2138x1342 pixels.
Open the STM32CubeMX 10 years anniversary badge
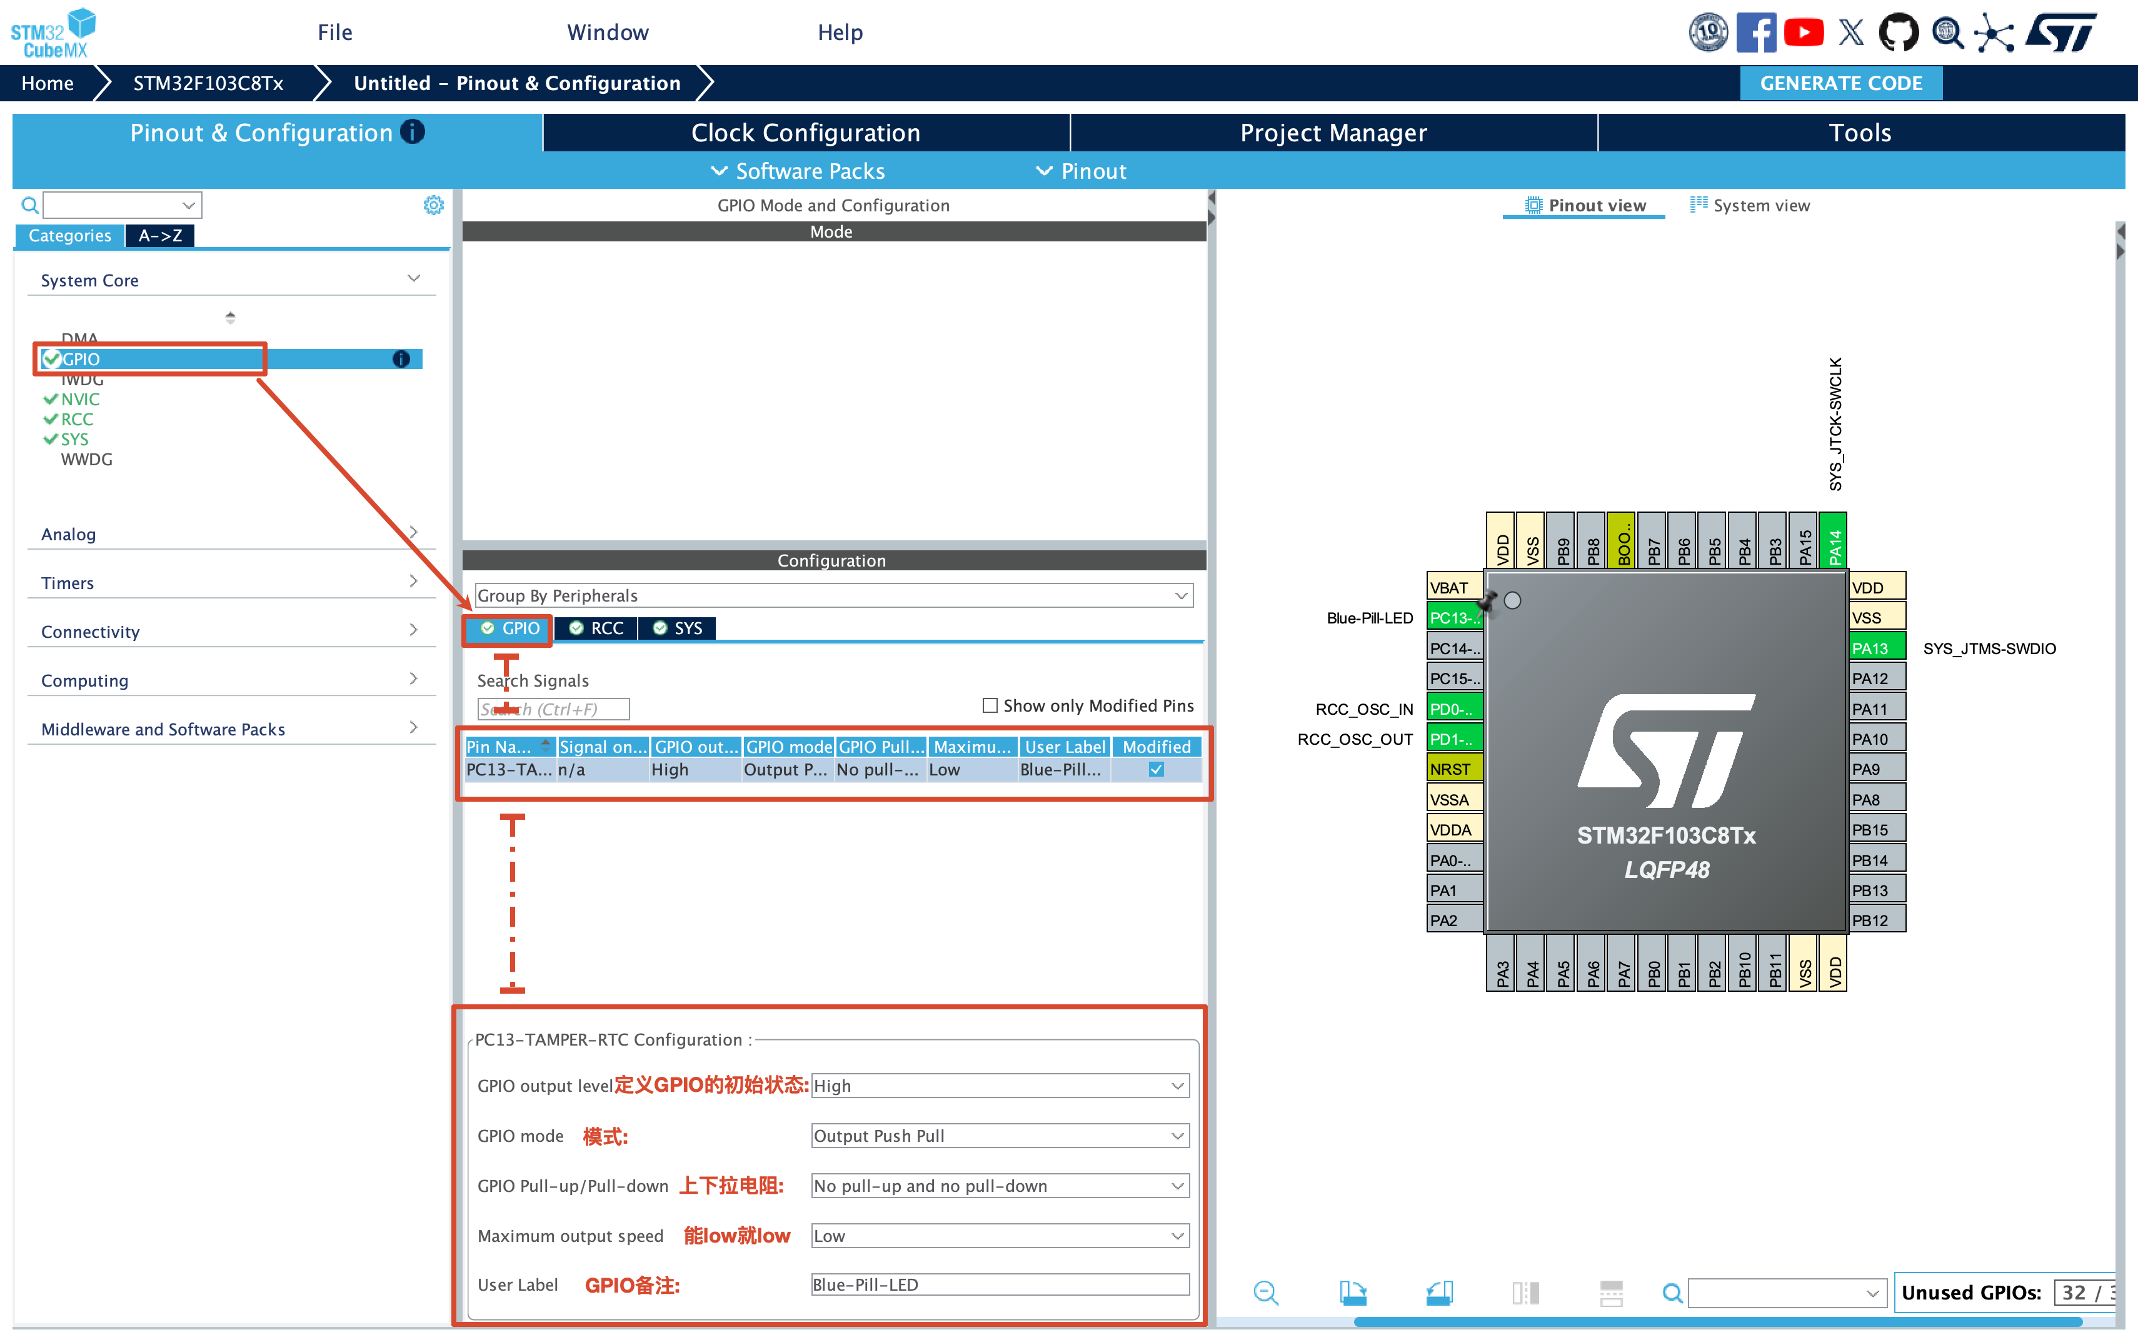(x=1708, y=33)
